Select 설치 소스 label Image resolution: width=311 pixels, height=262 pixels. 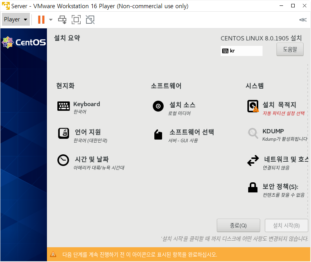pyautogui.click(x=182, y=105)
